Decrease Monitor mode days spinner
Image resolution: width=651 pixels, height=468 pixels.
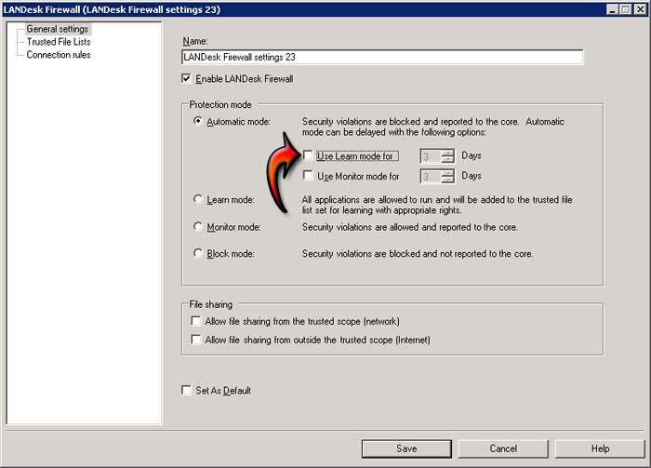(x=447, y=180)
